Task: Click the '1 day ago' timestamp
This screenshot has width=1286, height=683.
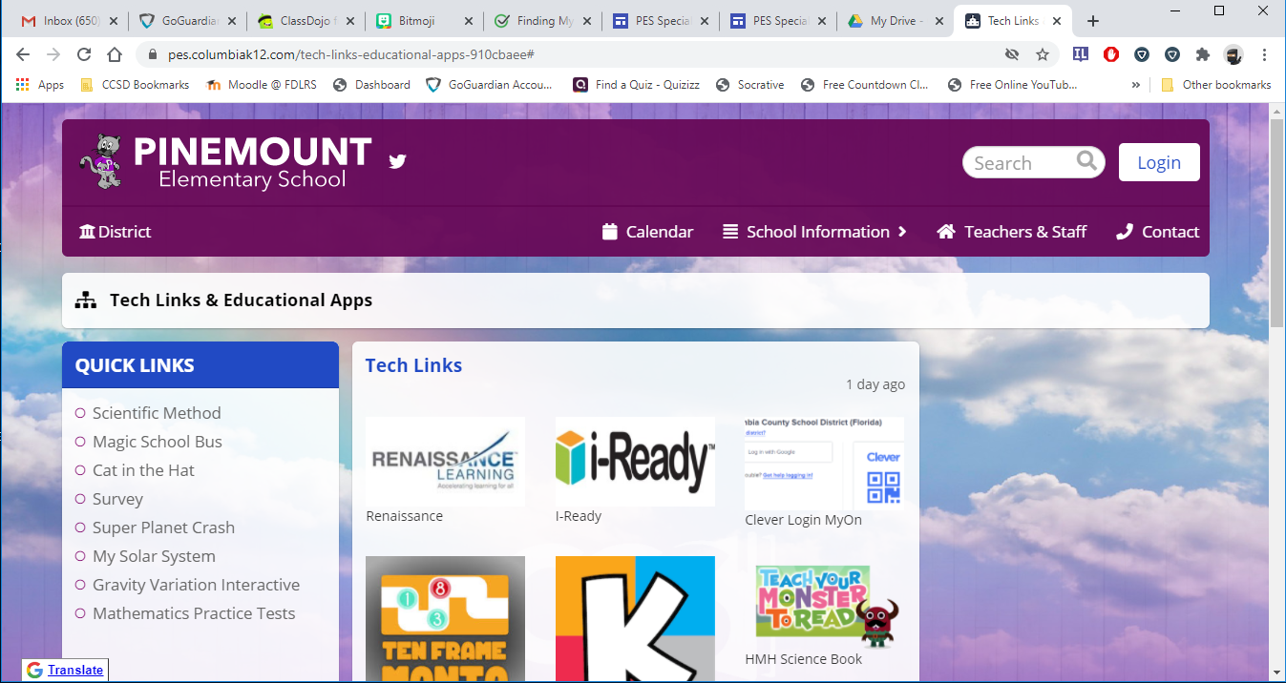Action: 875,384
